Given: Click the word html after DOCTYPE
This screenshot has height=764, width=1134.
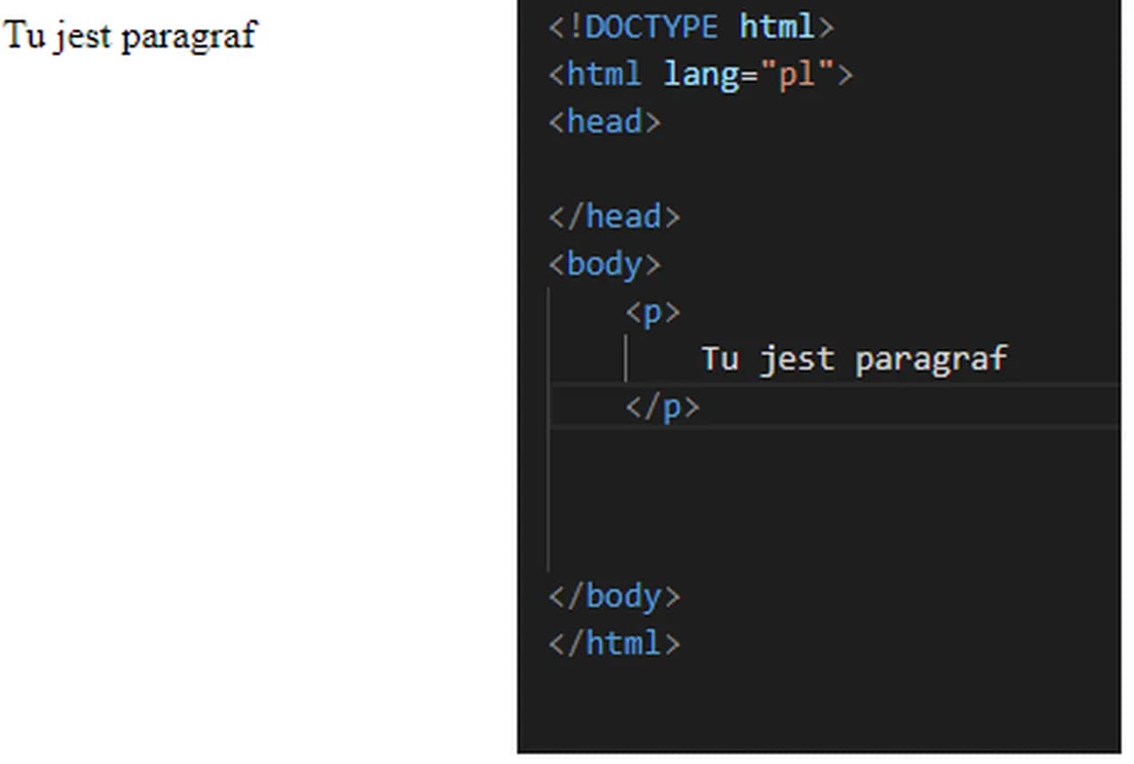Looking at the screenshot, I should pos(776,27).
